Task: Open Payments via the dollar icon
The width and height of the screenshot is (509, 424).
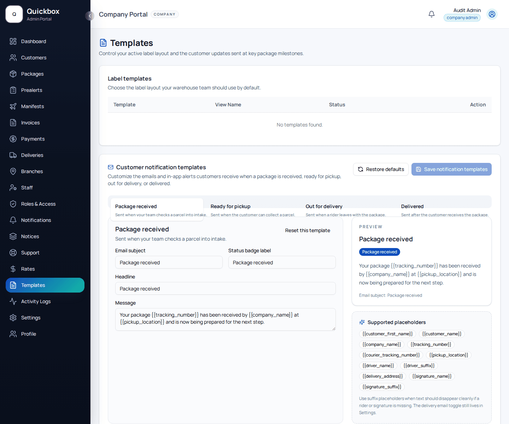Action: [13, 139]
